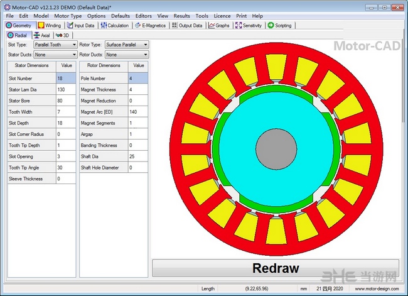Viewport: 408px width, 296px height.
Task: Expand the Stator Ducts dropdown
Action: point(55,55)
